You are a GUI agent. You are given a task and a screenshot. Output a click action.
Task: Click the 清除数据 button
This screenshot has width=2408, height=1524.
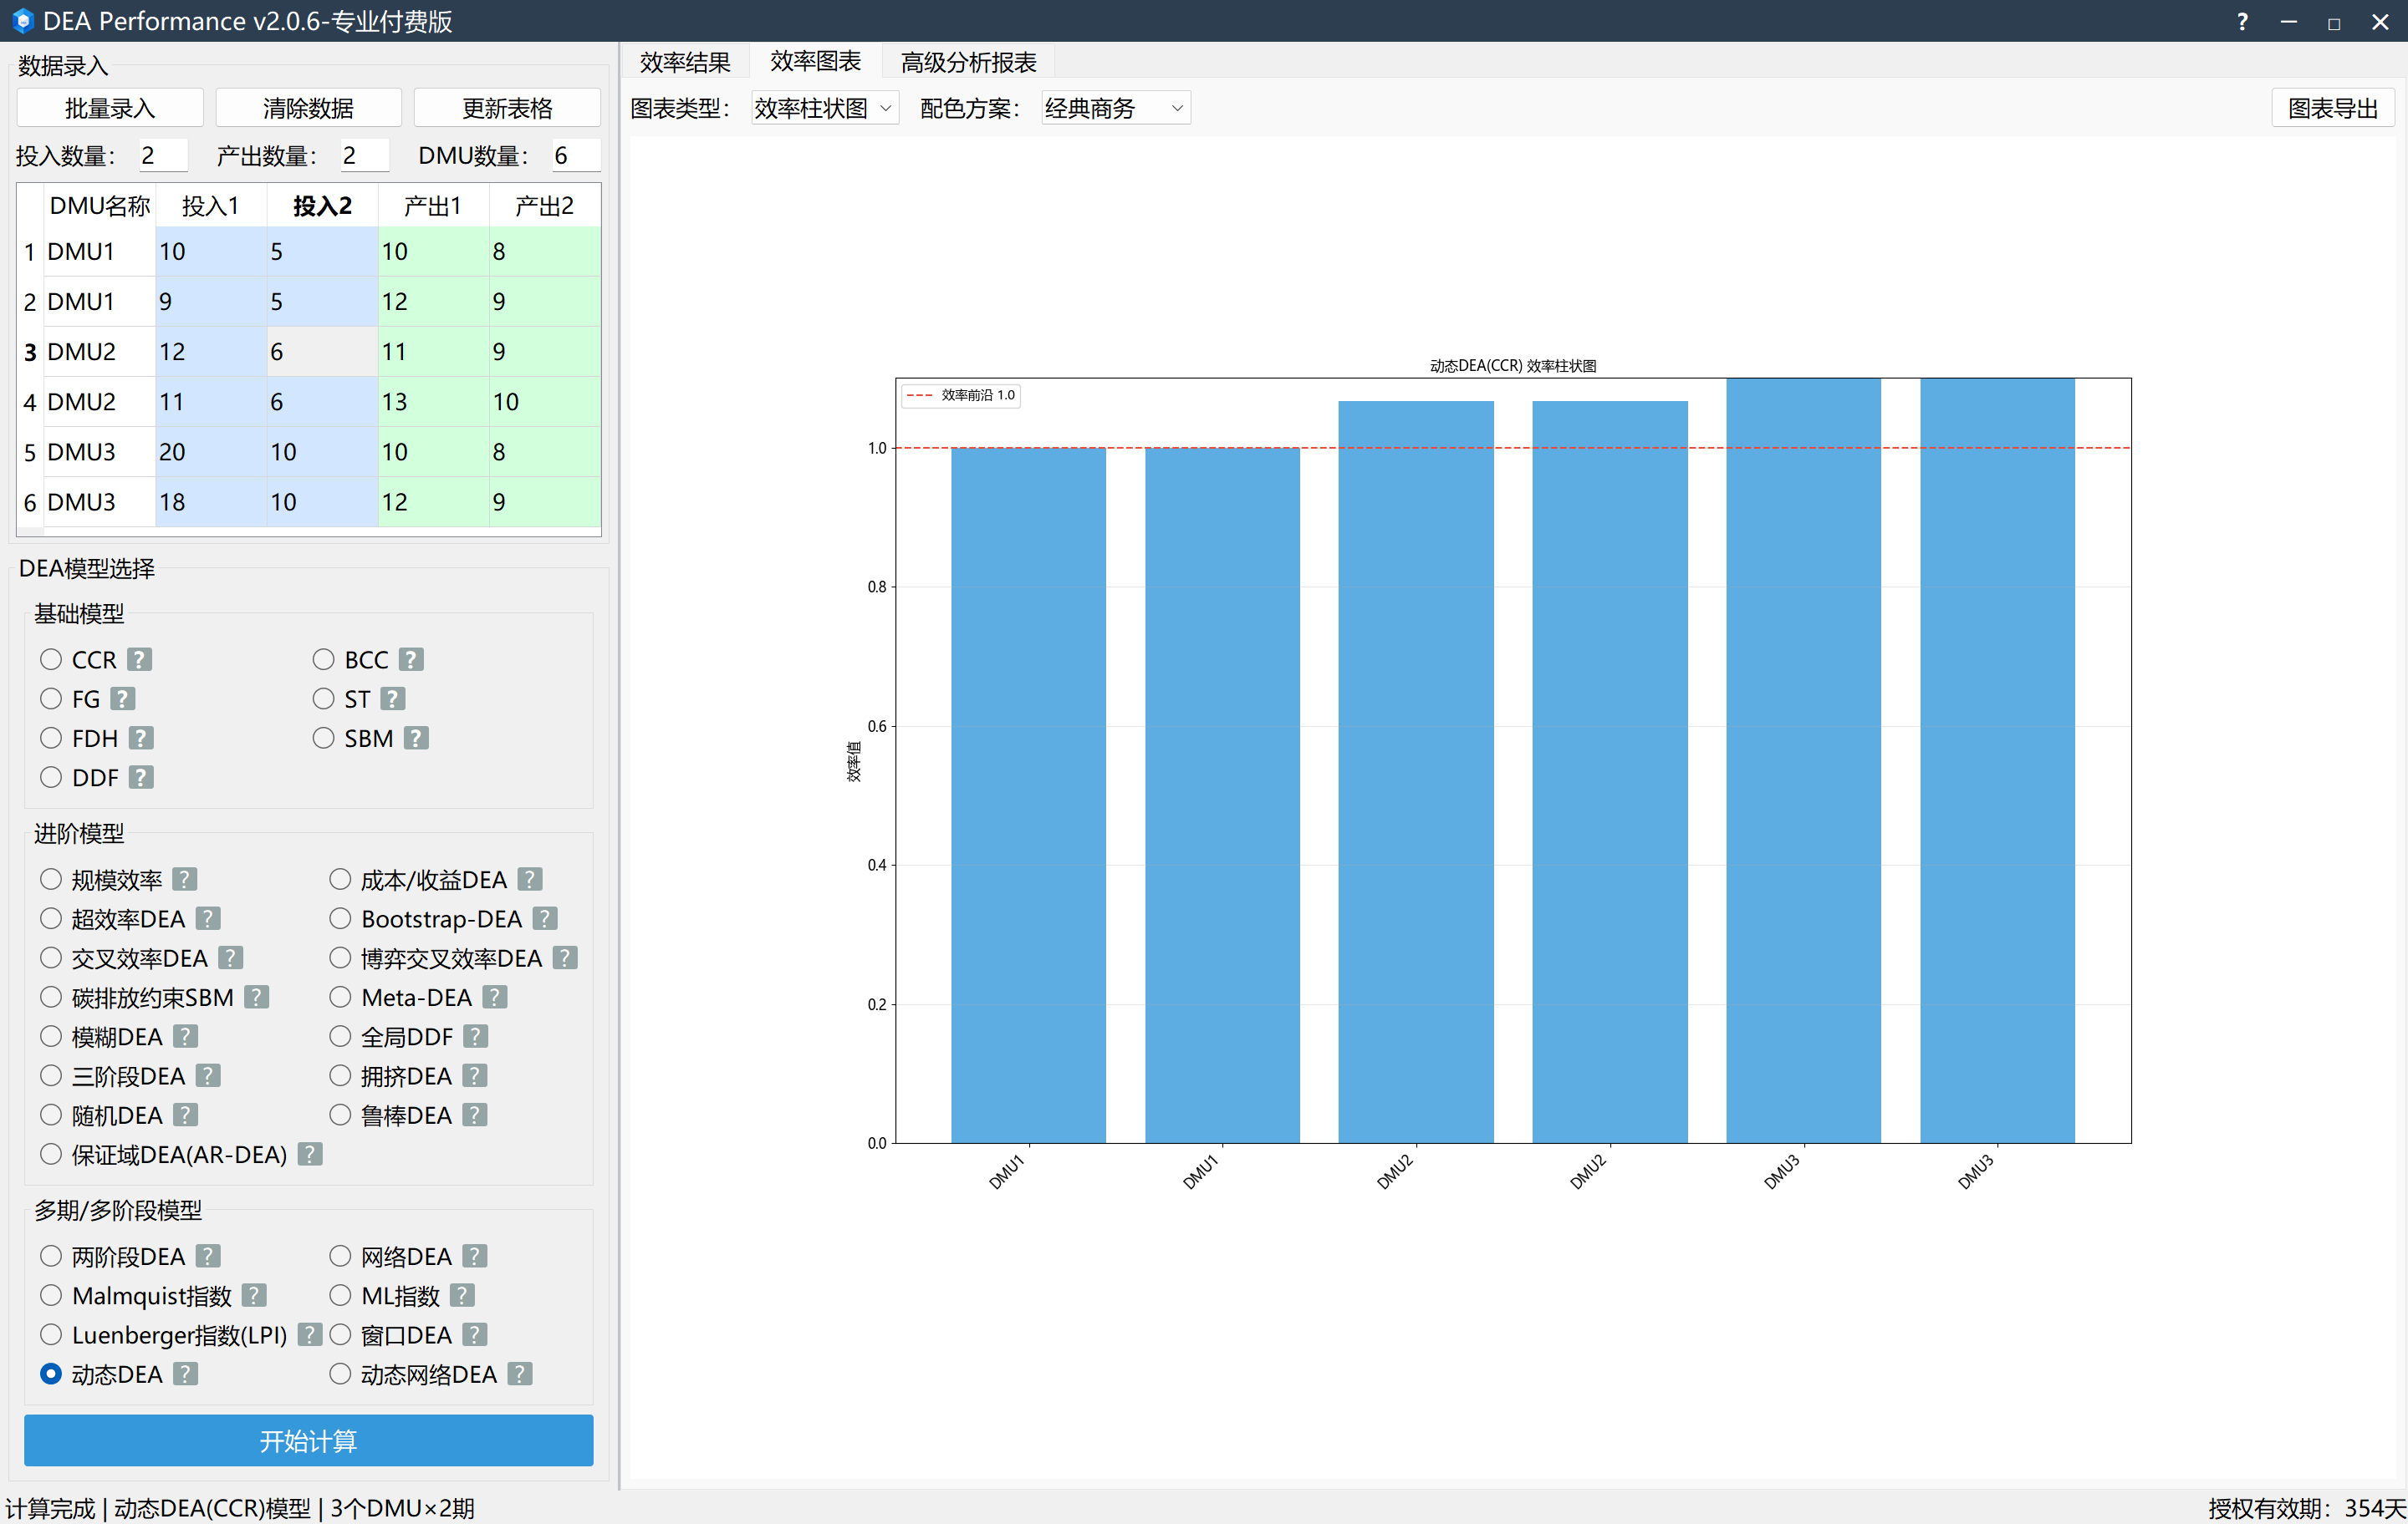pyautogui.click(x=308, y=108)
